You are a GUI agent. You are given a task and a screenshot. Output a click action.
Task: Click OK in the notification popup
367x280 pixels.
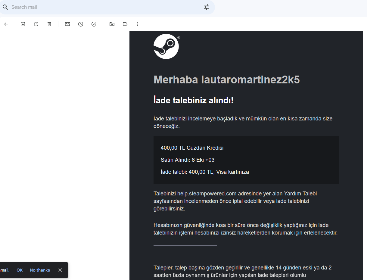click(x=20, y=270)
